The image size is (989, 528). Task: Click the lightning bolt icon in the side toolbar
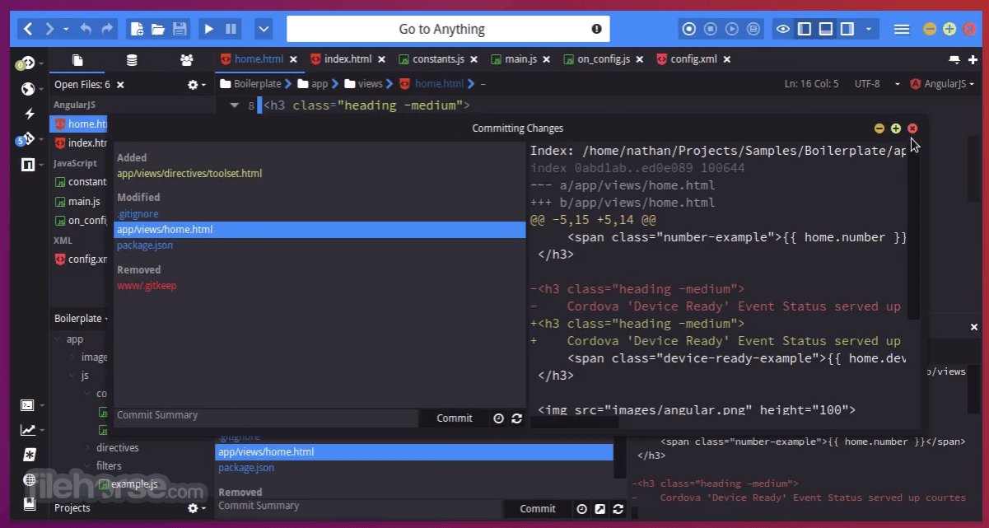point(29,114)
